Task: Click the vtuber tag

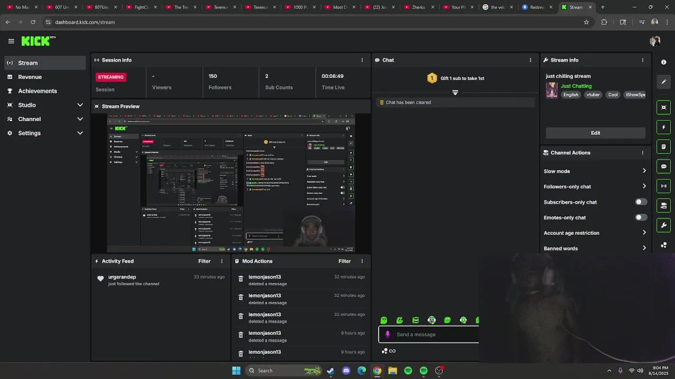Action: [593, 95]
